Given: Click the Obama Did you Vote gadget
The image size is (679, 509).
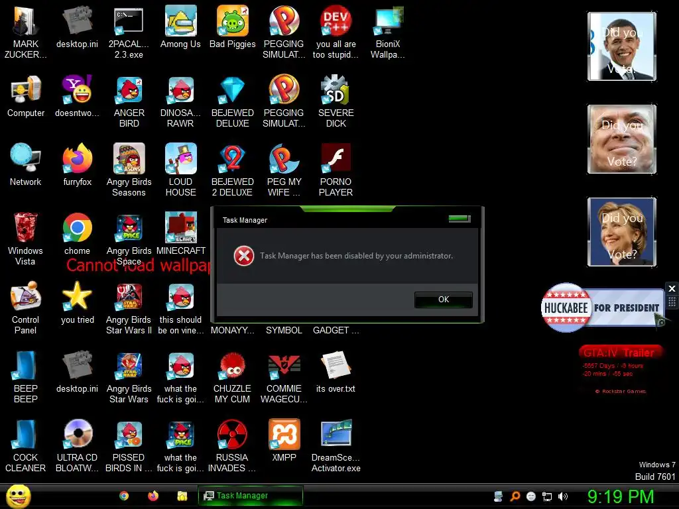Looking at the screenshot, I should click(622, 46).
